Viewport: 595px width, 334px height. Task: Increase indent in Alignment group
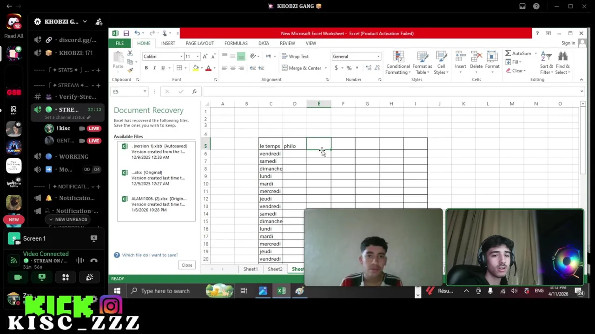pos(261,68)
